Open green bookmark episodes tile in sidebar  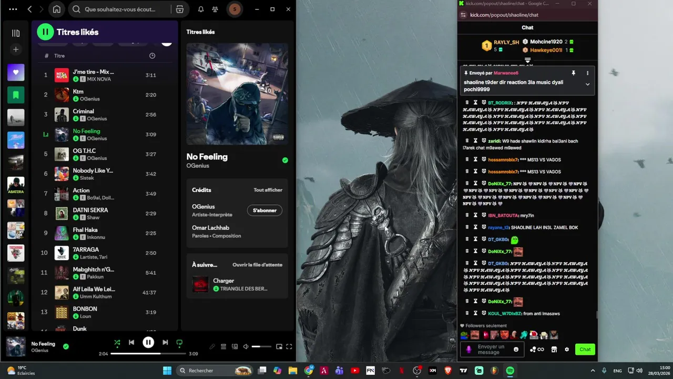[16, 95]
